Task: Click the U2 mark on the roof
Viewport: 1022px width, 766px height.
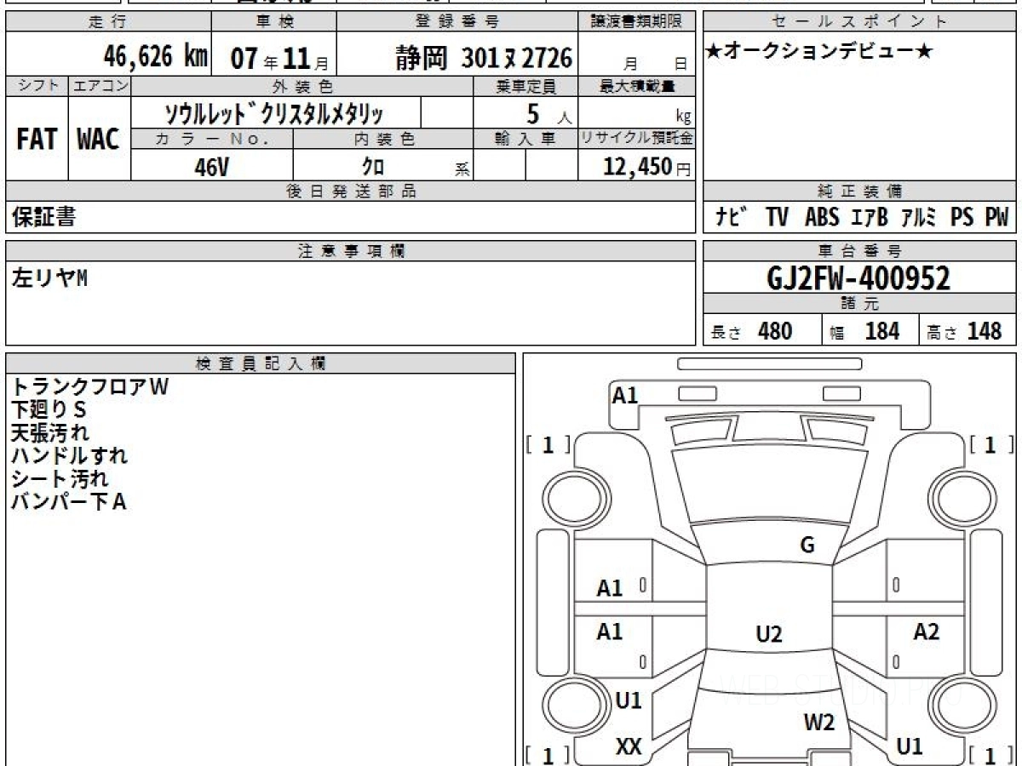Action: point(769,633)
